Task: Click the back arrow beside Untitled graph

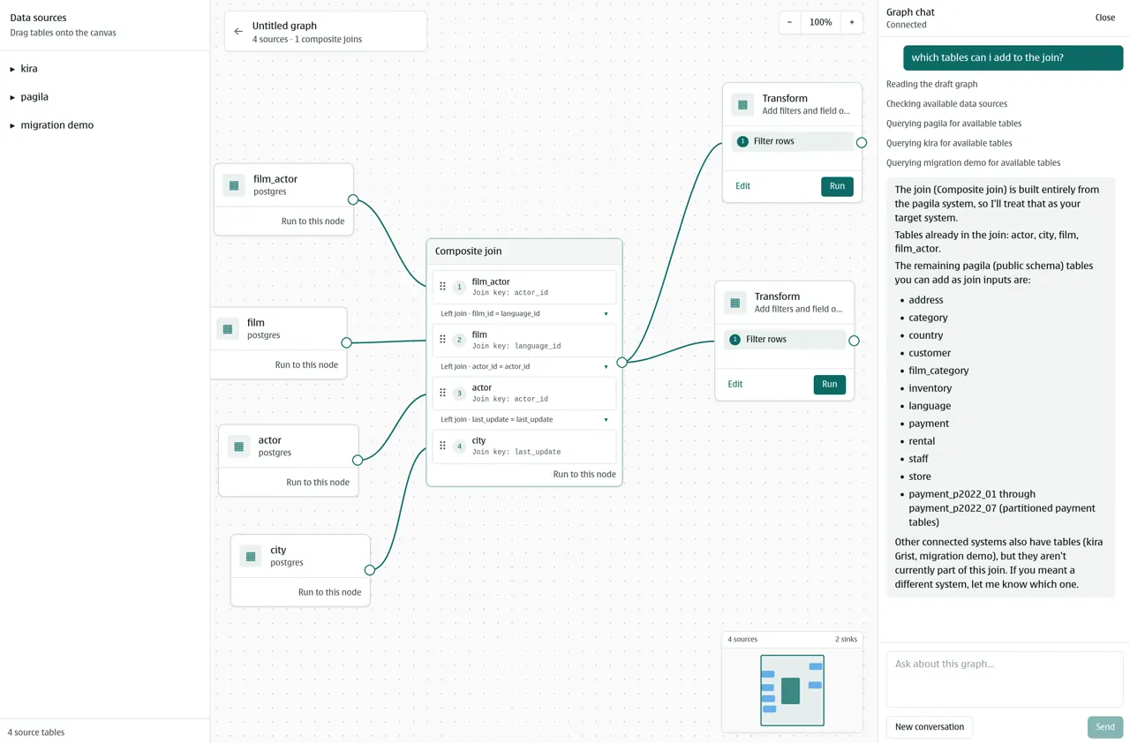Action: [238, 32]
